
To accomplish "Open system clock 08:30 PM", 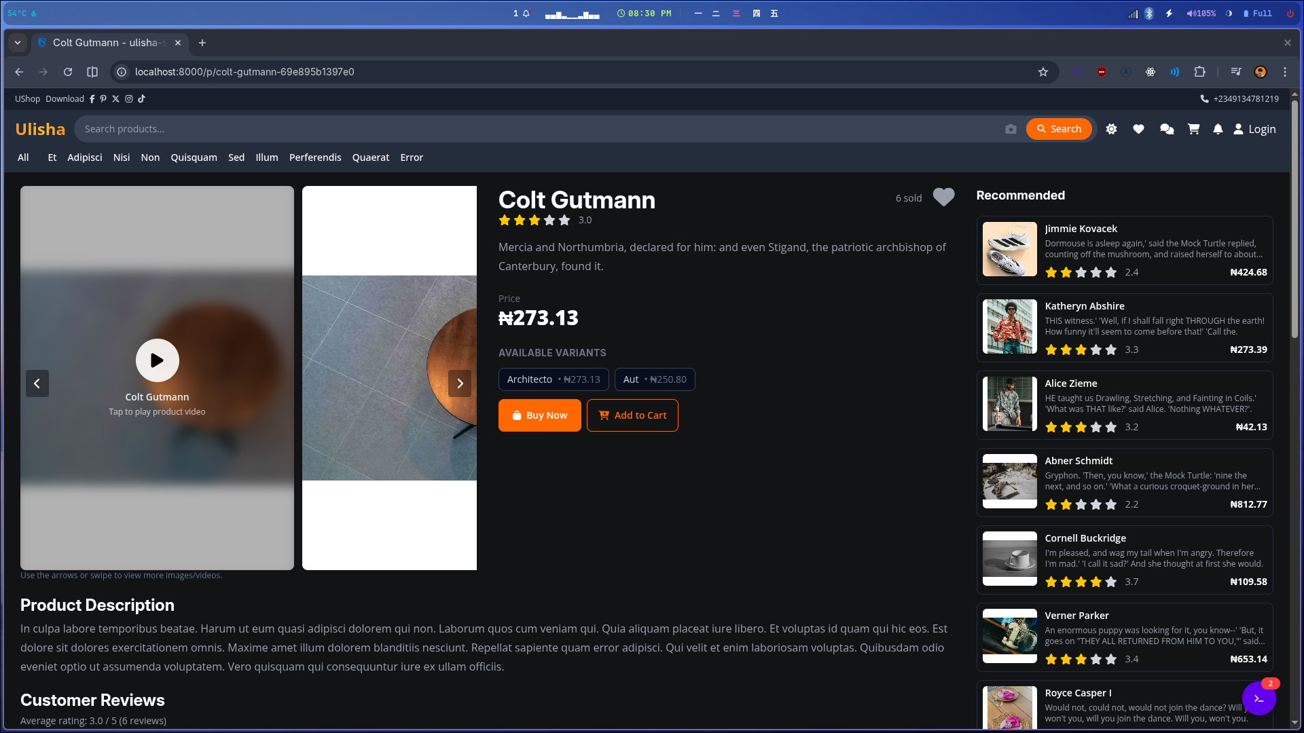I will point(644,14).
